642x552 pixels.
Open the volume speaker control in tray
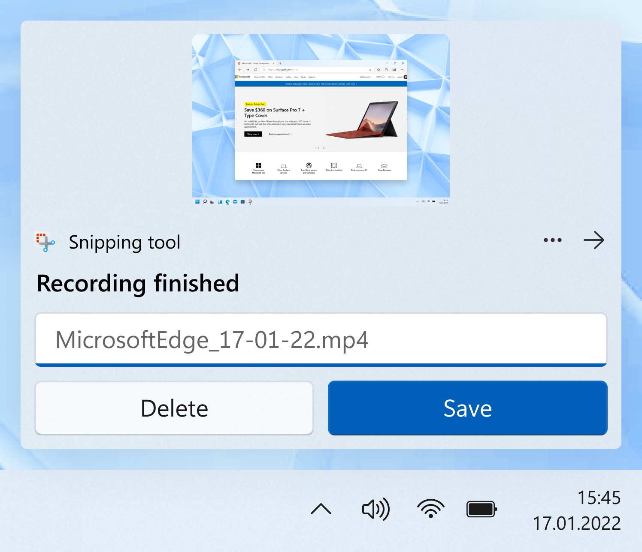pyautogui.click(x=376, y=509)
